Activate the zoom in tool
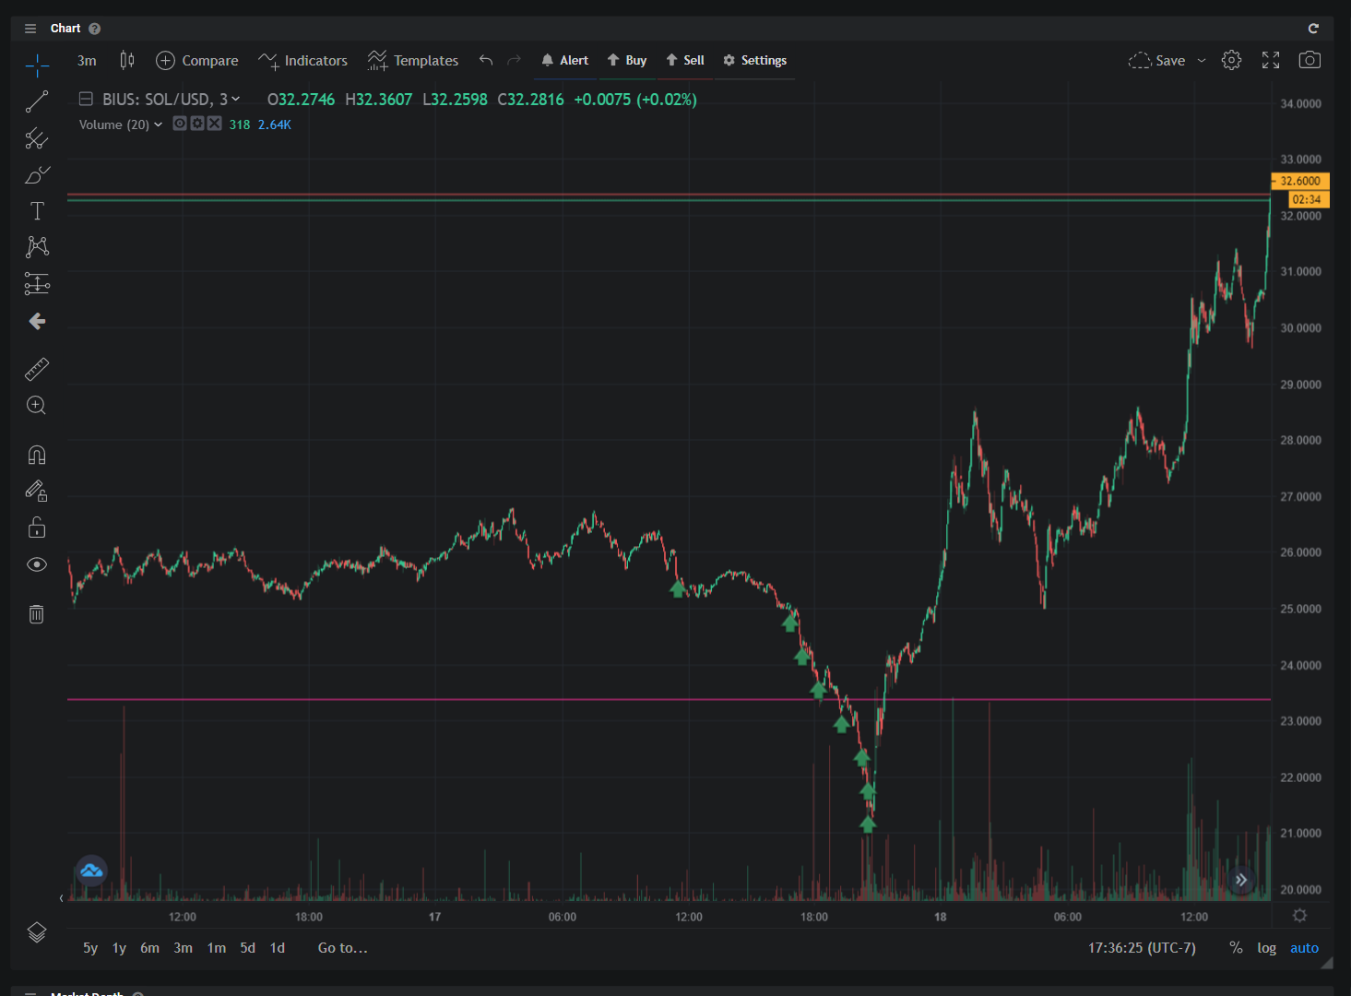Viewport: 1351px width, 996px height. 37,405
